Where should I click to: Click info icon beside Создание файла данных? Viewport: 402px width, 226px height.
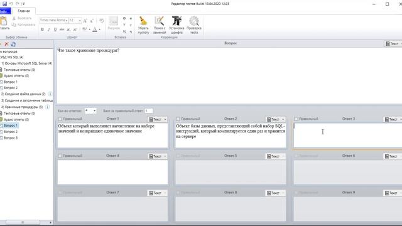point(50,94)
